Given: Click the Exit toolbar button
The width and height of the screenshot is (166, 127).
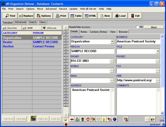Looking at the screenshot, I should [x=135, y=16].
